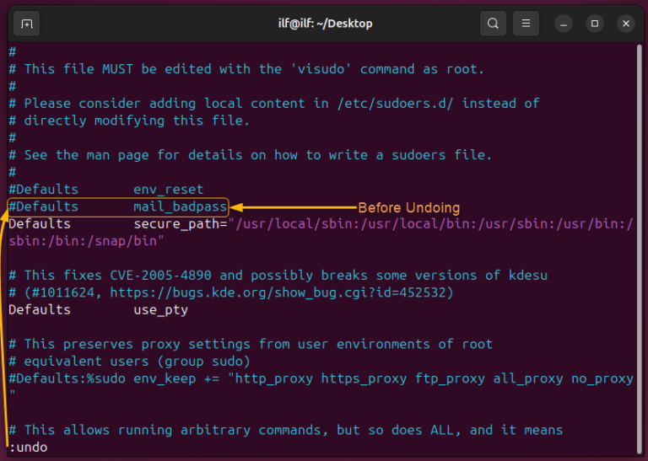648x461 pixels.
Task: Open the terminal hamburger menu
Action: (x=526, y=24)
